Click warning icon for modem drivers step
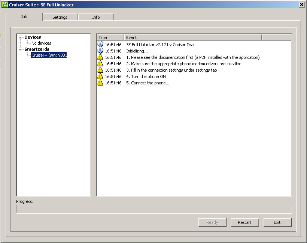307x243 pixels. [x=100, y=63]
